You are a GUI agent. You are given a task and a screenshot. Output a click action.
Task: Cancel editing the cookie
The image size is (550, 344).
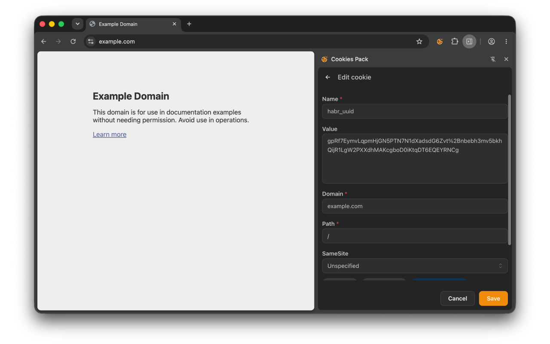coord(458,298)
